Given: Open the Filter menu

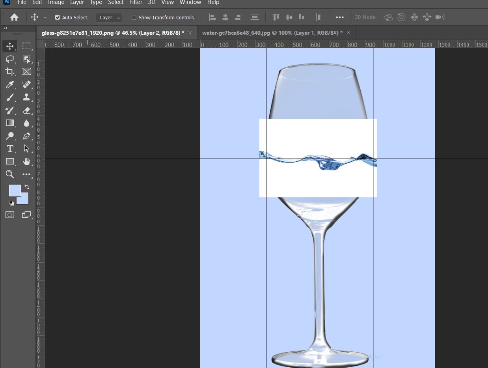Looking at the screenshot, I should click(x=136, y=2).
